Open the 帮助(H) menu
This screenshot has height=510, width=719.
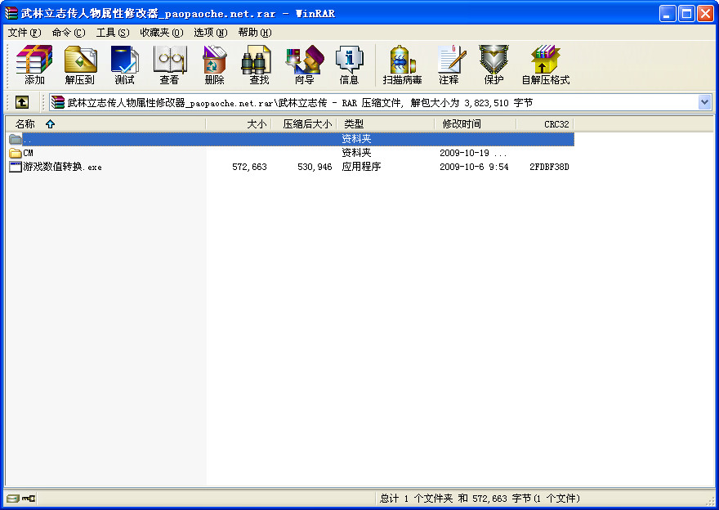(x=254, y=33)
